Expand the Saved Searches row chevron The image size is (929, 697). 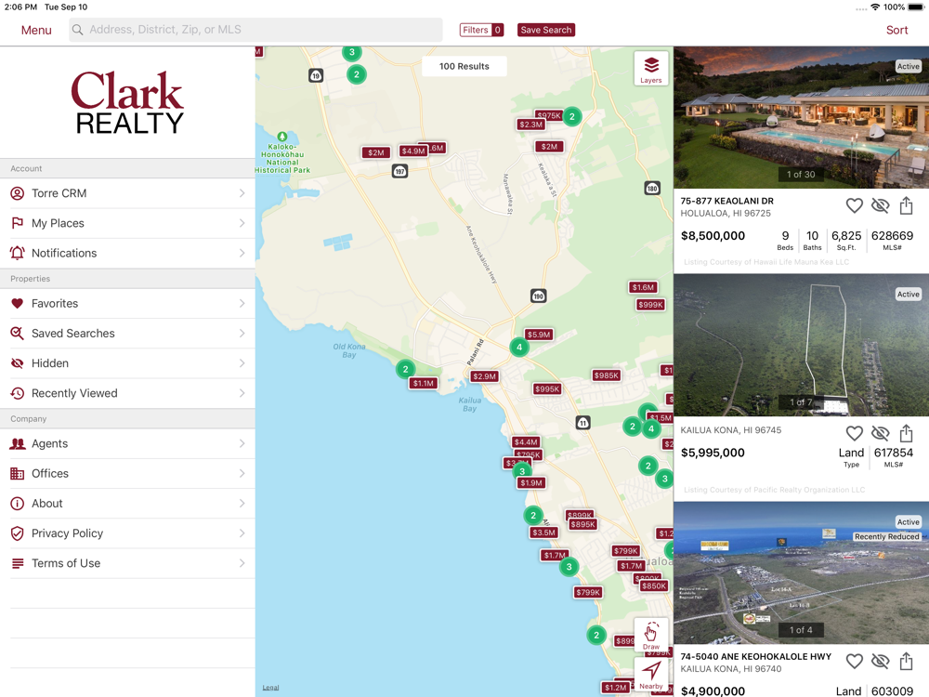point(242,333)
